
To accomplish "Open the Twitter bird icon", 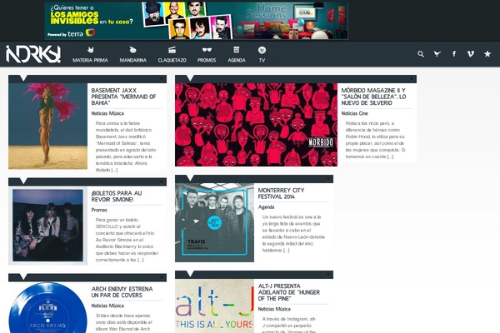I will point(437,54).
